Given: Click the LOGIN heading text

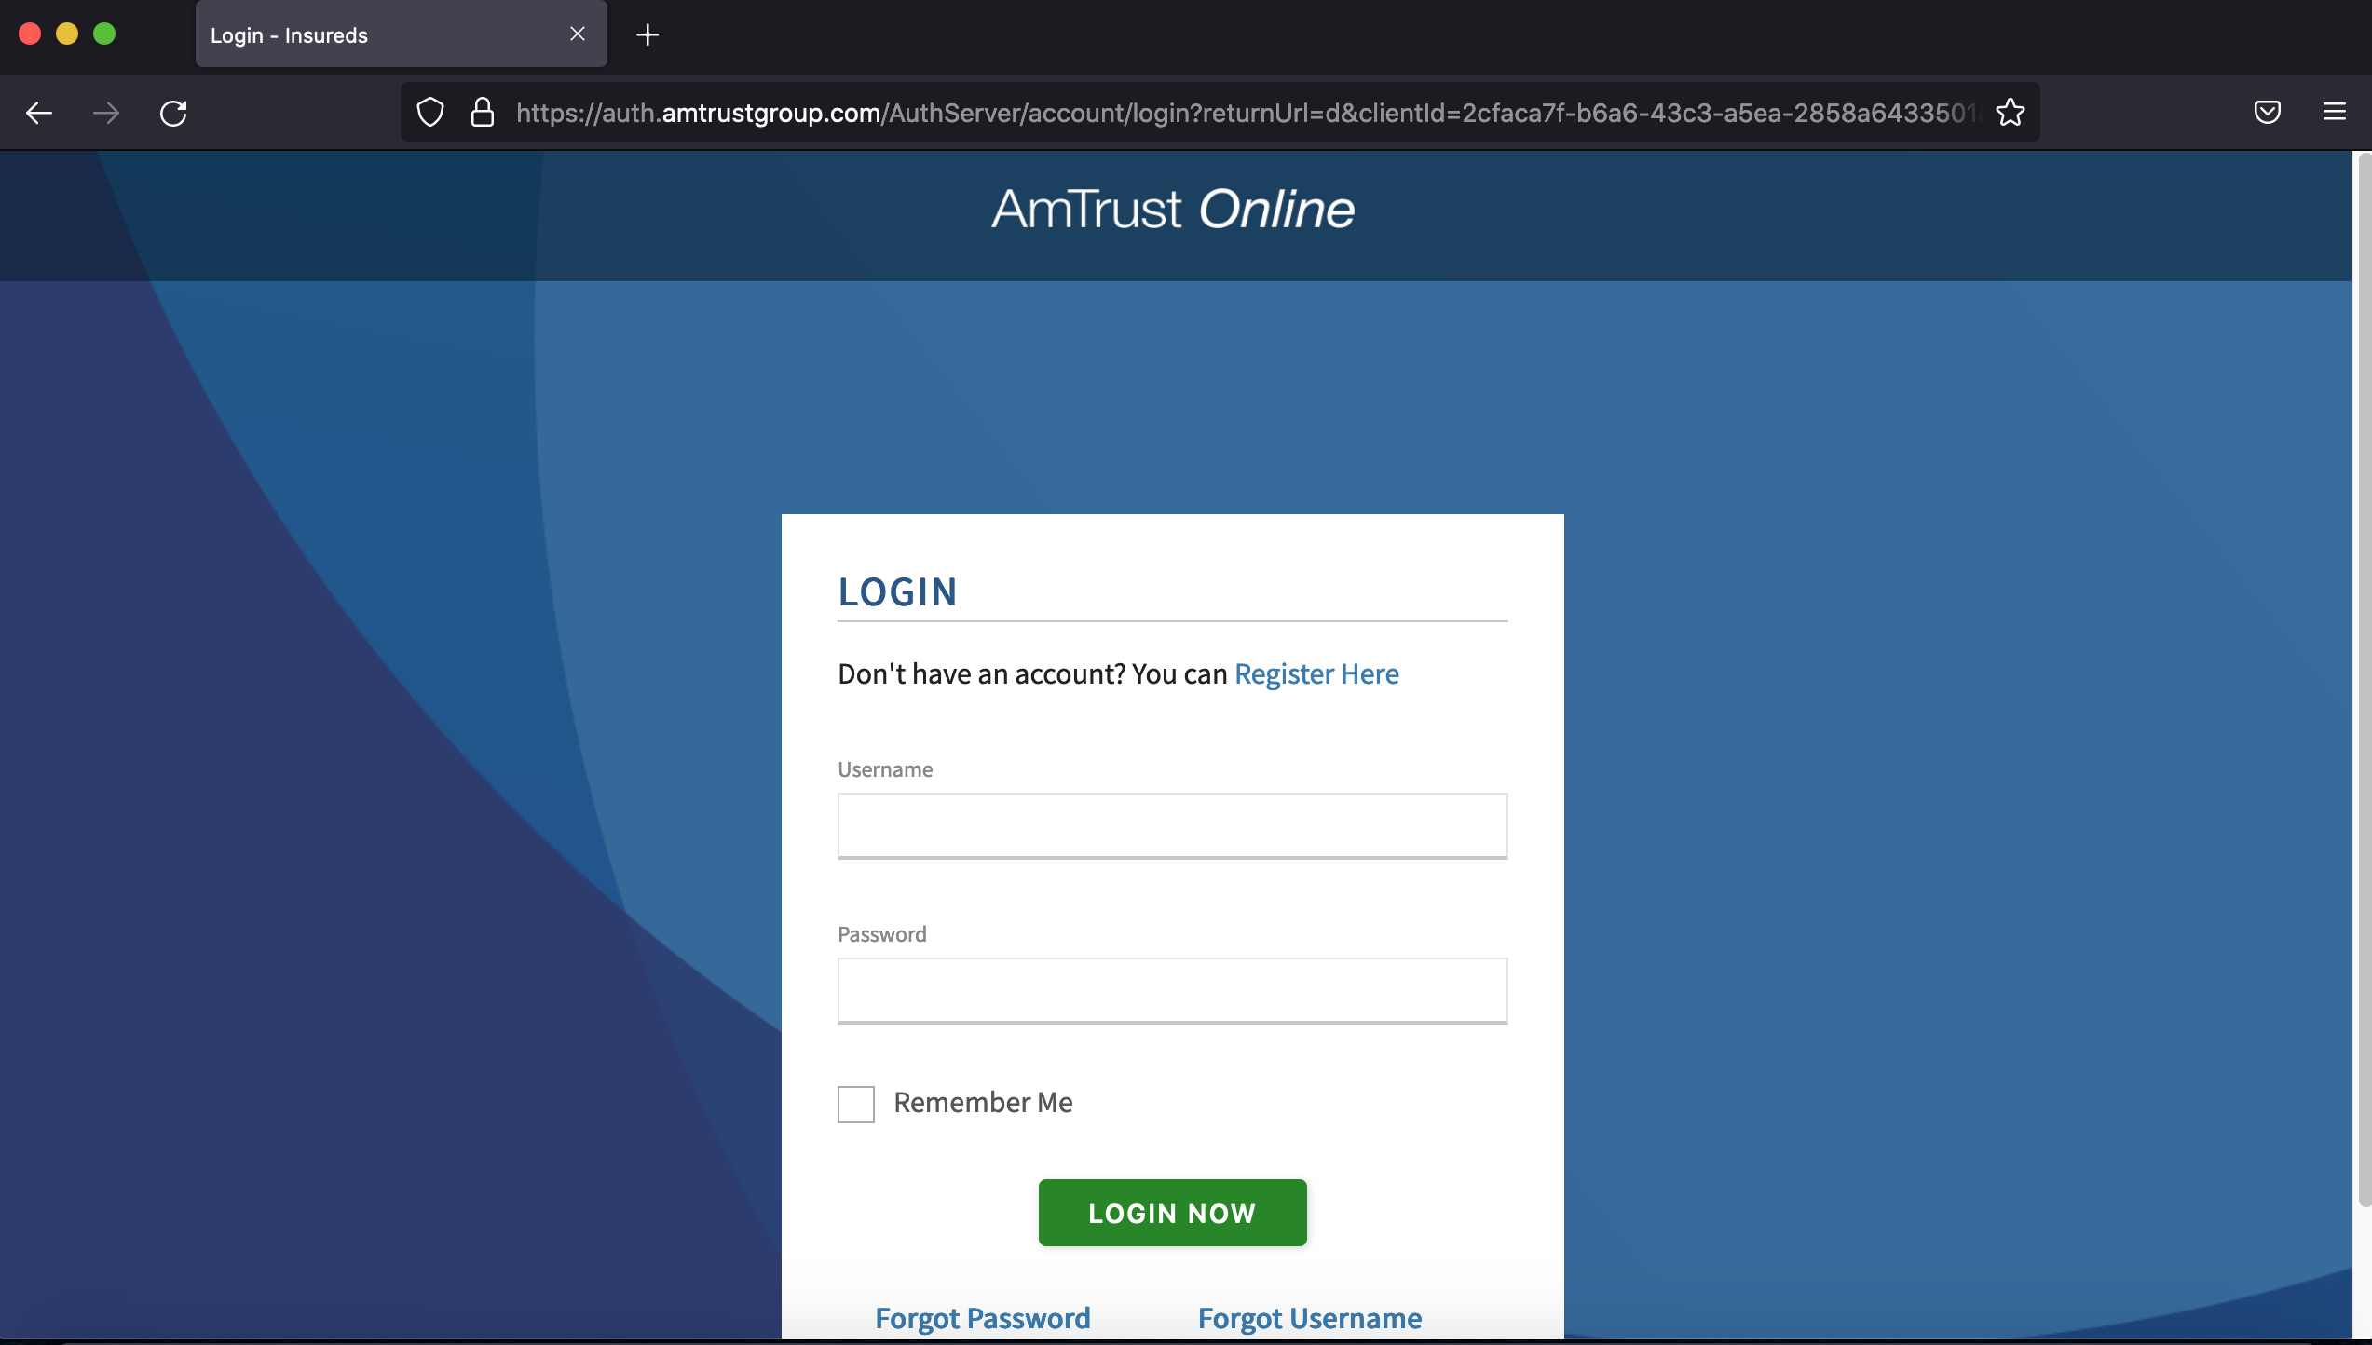Looking at the screenshot, I should 897,591.
